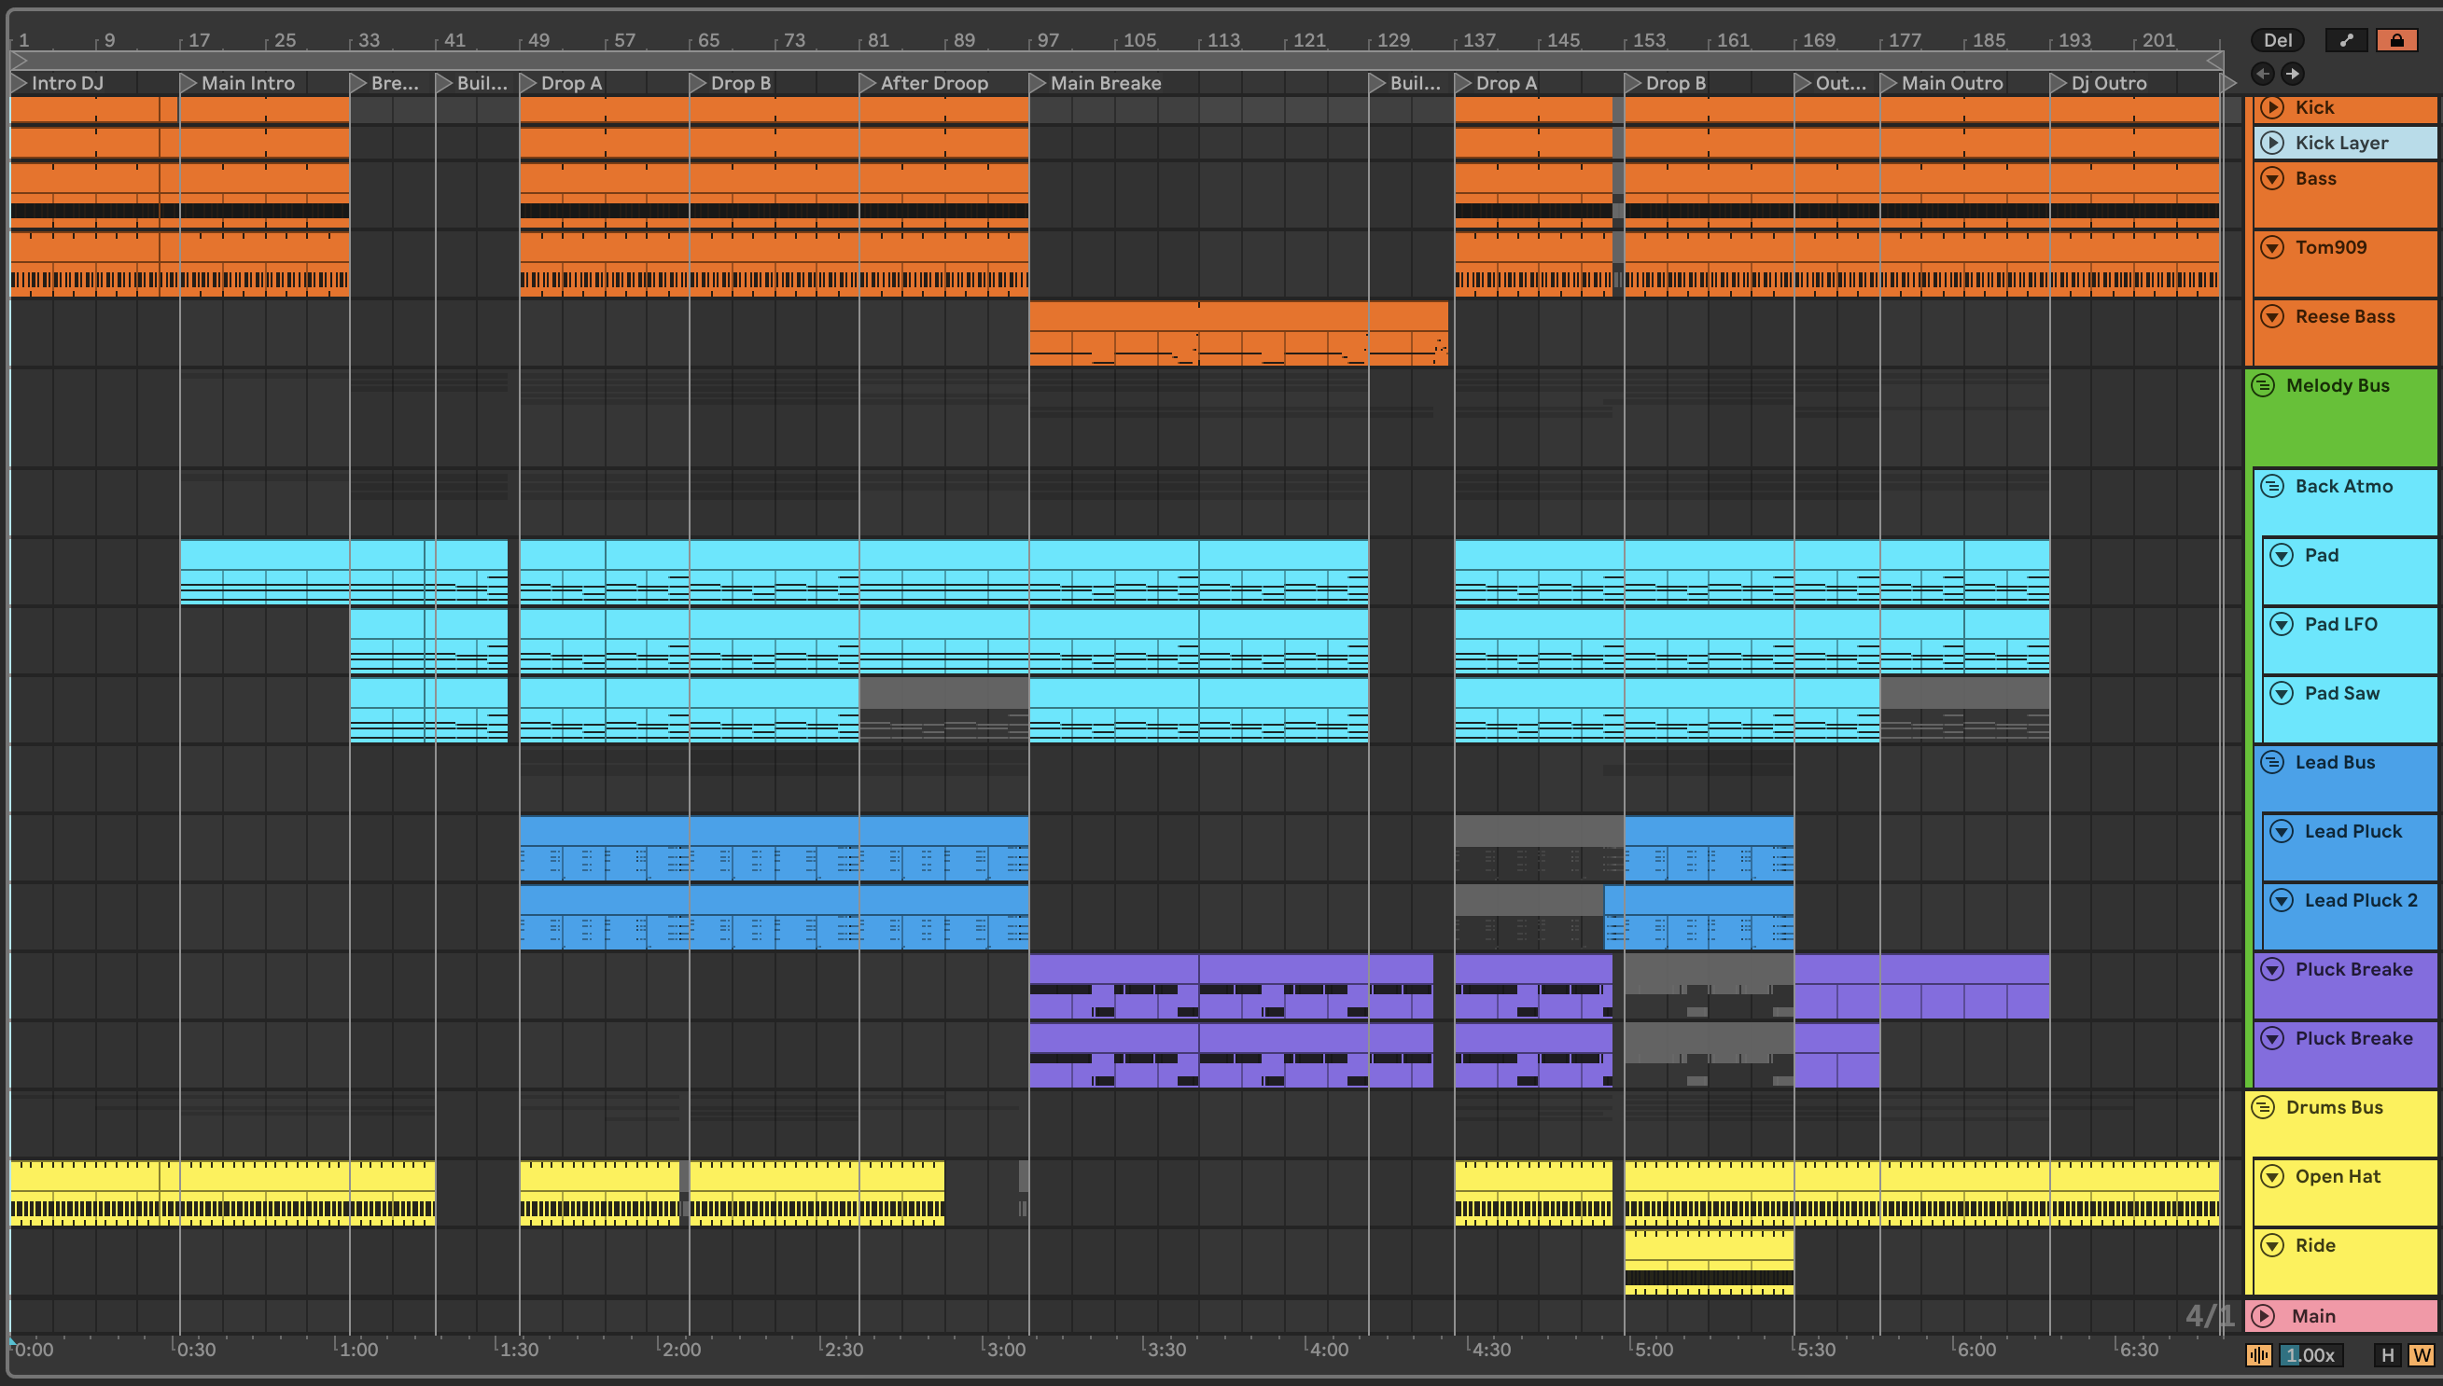The width and height of the screenshot is (2443, 1386).
Task: Select the Pad clip beginning at Main Intro
Action: pos(265,572)
